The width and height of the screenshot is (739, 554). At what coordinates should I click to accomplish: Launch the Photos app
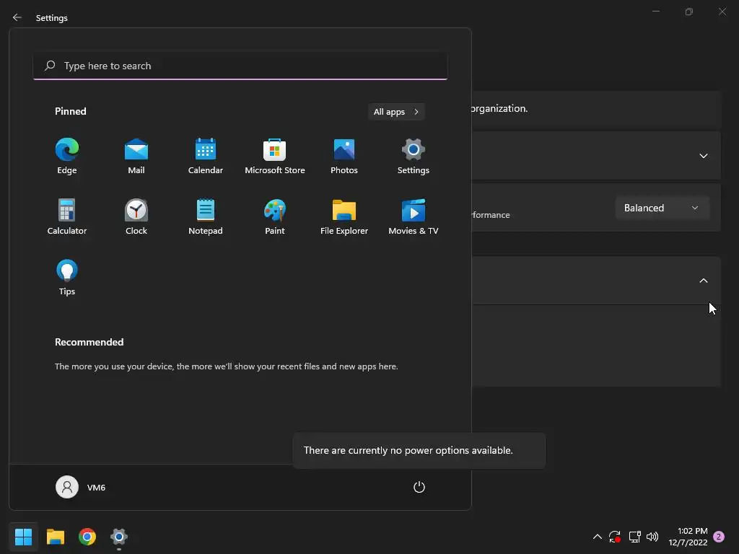click(344, 157)
